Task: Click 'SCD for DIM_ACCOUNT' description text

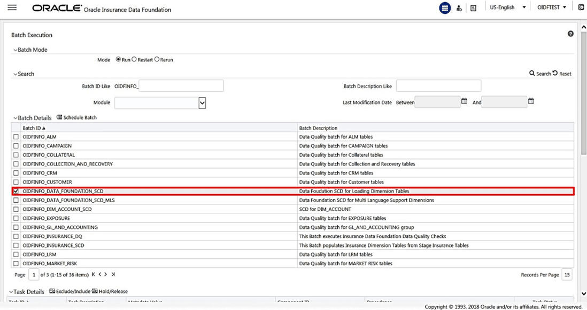Action: tap(325, 209)
